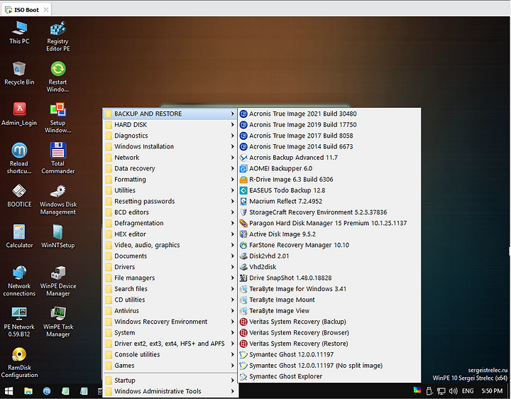Expand the HARD DISK submenu arrow
The width and height of the screenshot is (511, 399).
coord(232,125)
